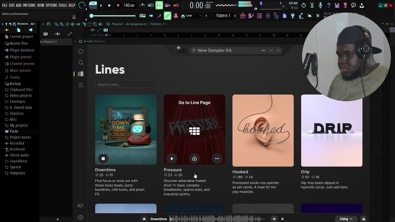Image resolution: width=395 pixels, height=222 pixels.
Task: Open the Mixer view
Action: (268, 16)
